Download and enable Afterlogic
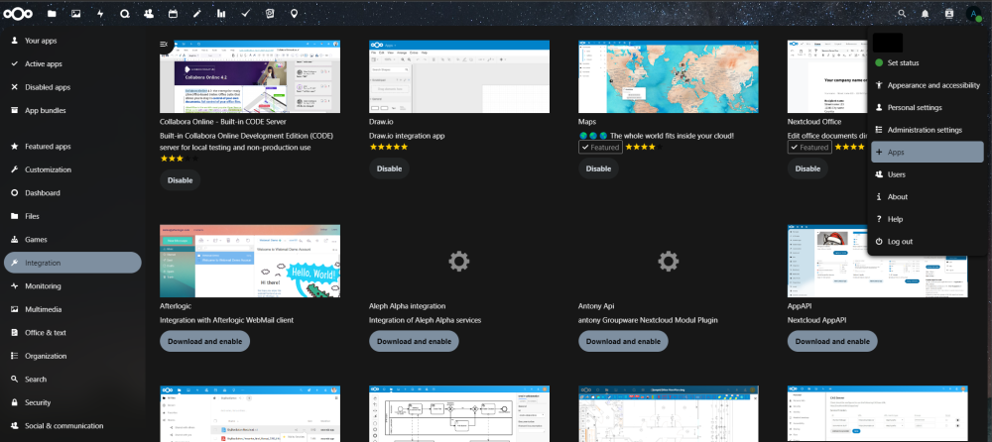992x442 pixels. (205, 342)
